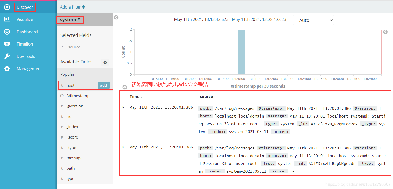Click the Starting Session row timestamp
This screenshot has height=189, width=393.
point(161,107)
